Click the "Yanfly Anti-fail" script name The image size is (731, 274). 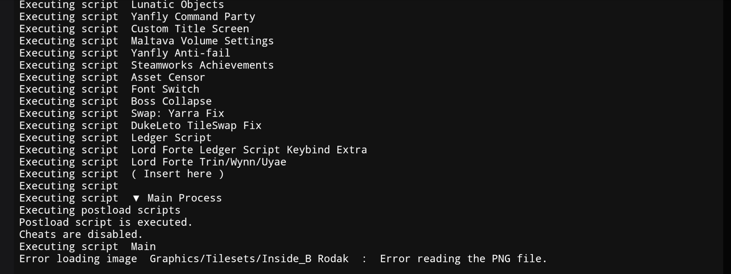180,53
